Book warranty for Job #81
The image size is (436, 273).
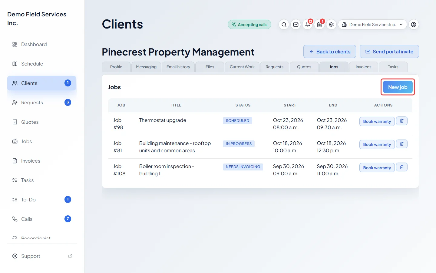(377, 144)
